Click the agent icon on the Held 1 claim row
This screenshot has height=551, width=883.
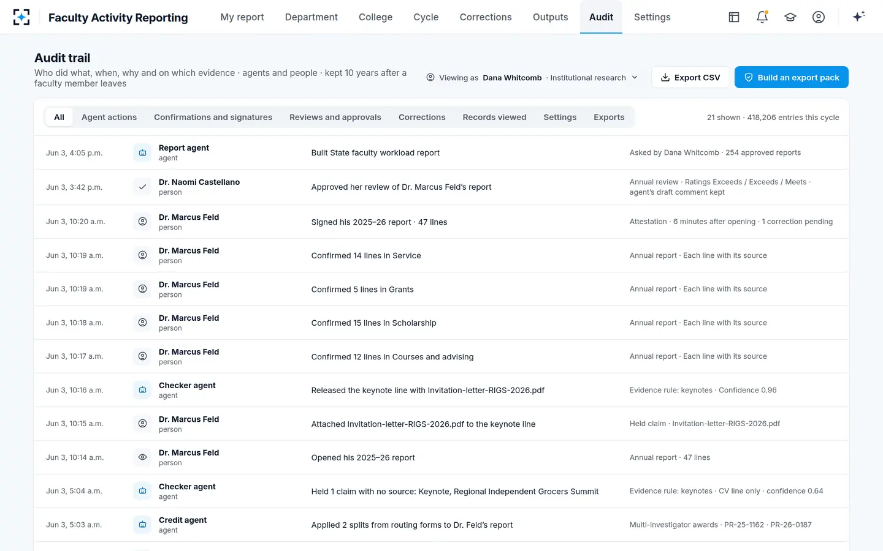point(142,491)
